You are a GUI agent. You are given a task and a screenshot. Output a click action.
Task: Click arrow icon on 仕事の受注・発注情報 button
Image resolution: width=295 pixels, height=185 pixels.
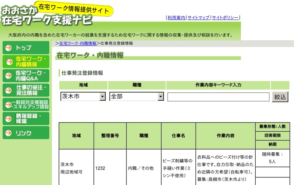[8, 90]
